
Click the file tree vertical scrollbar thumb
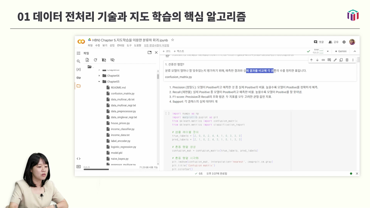[158, 76]
